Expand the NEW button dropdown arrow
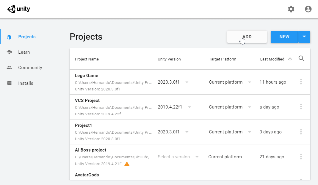Viewport: 318px width, 185px height. [x=304, y=37]
